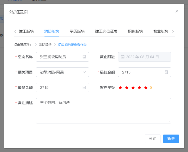Click the calendar icon in 截止跟进 field

click(x=123, y=57)
